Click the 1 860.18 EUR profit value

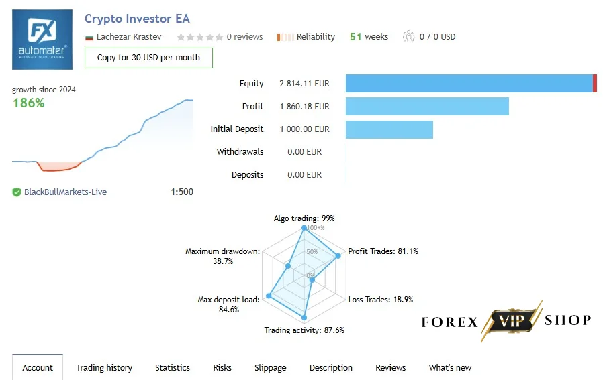coord(305,107)
